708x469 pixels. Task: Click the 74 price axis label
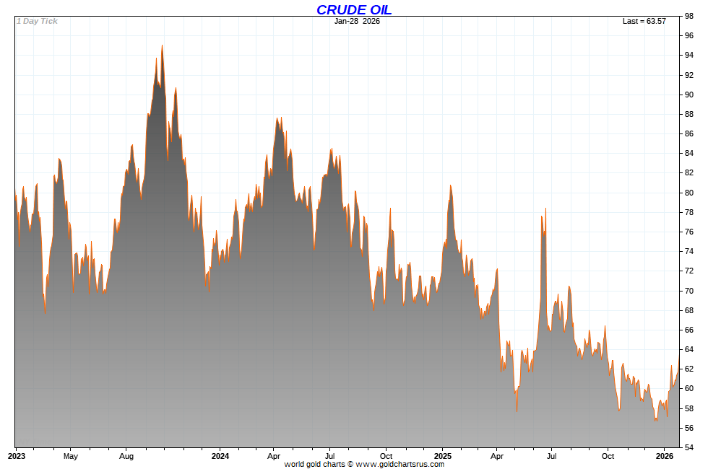(x=689, y=251)
